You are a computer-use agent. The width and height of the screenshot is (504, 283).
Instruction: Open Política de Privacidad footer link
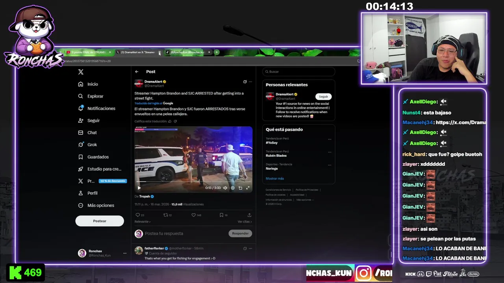click(x=307, y=190)
